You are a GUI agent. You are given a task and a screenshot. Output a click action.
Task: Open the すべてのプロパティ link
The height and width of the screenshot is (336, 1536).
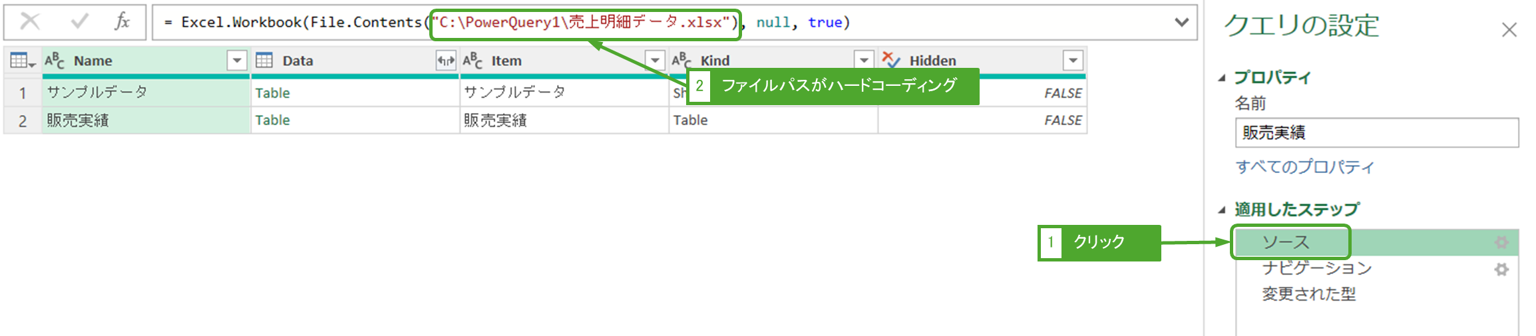1304,167
